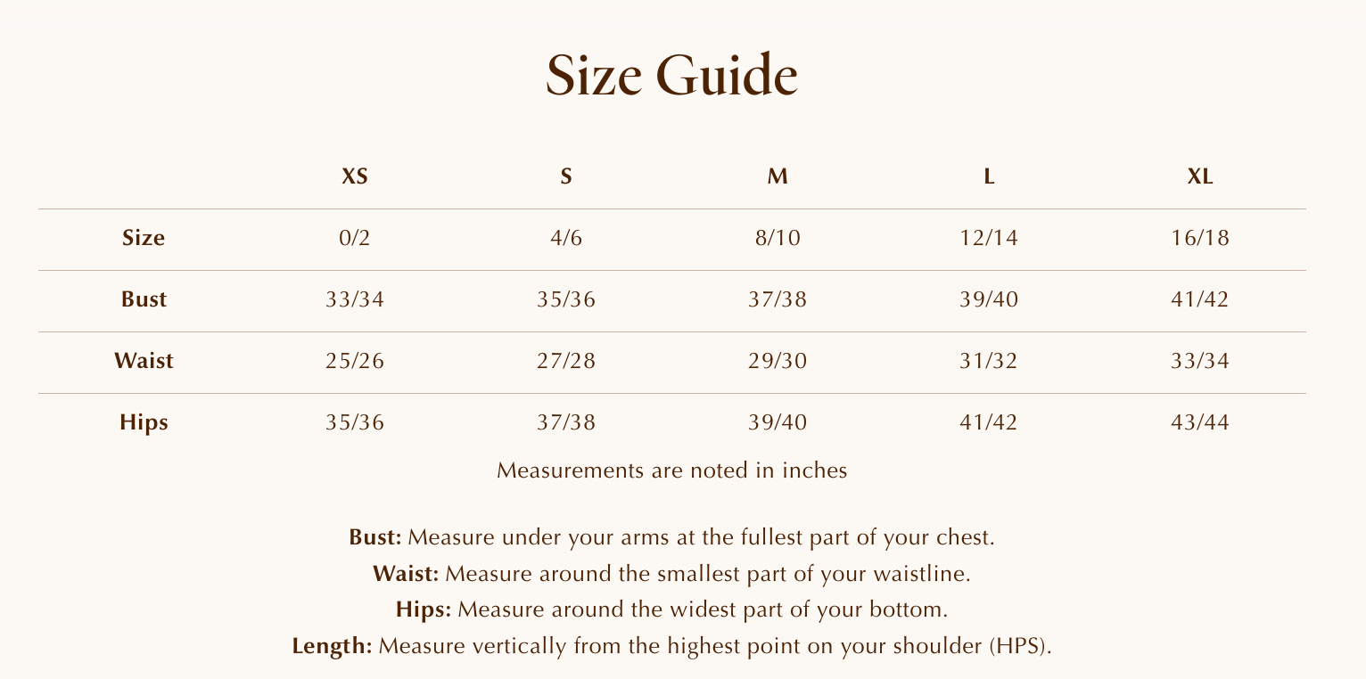Click the Waist row label

click(144, 361)
